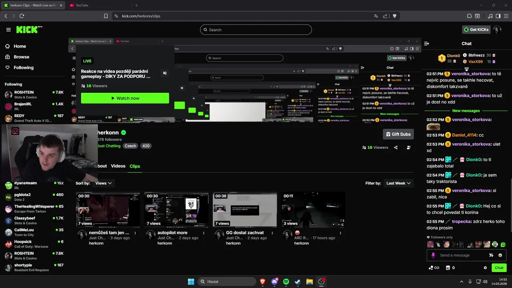Open Windows Start menu
This screenshot has width=512, height=288.
(191, 282)
